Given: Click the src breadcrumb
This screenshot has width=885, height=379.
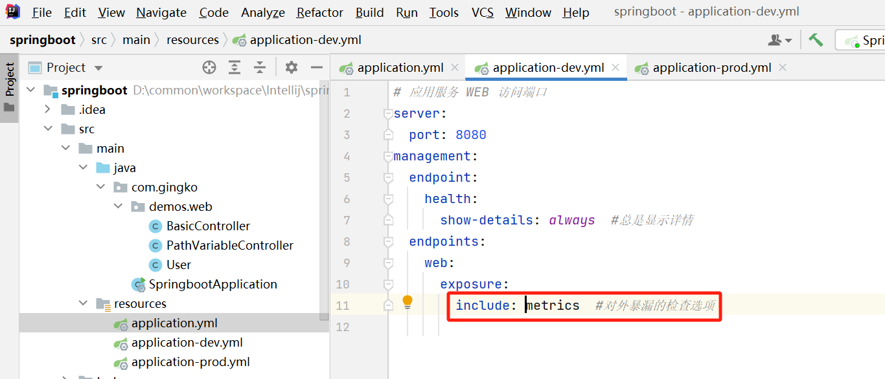Looking at the screenshot, I should 99,39.
